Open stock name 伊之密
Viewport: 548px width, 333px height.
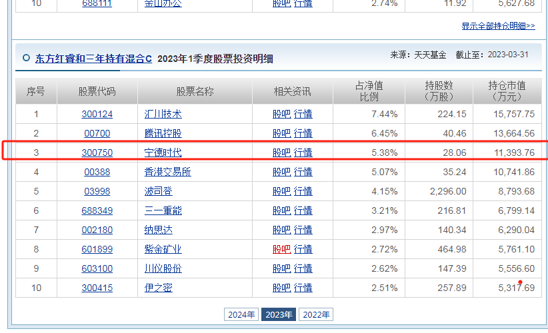pos(158,288)
